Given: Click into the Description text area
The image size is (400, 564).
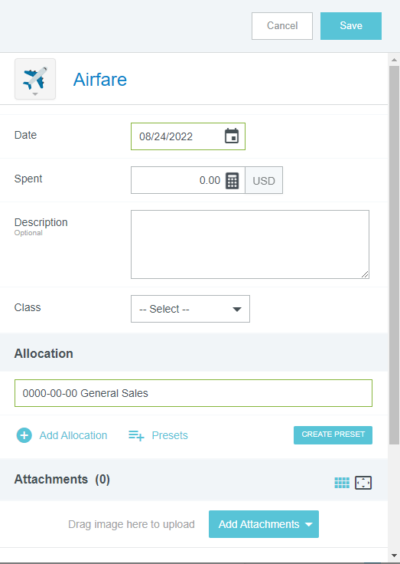Looking at the screenshot, I should (x=250, y=244).
